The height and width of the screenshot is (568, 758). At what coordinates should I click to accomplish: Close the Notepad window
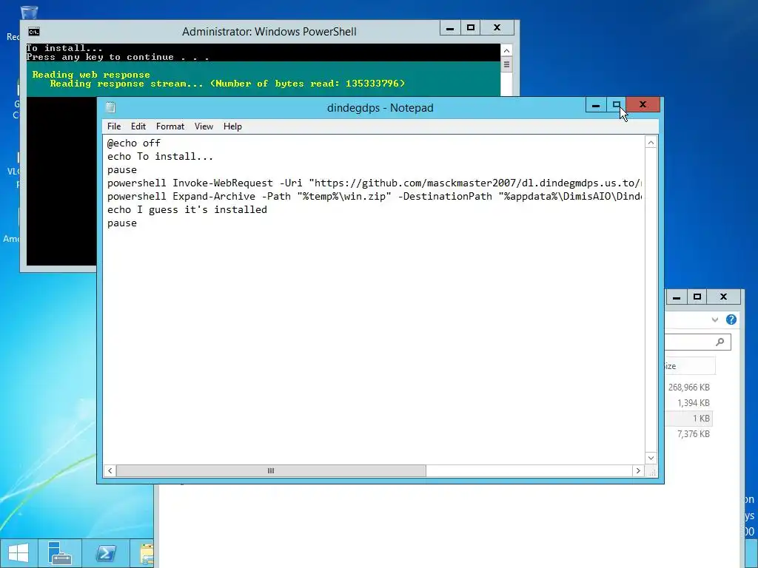click(x=643, y=104)
